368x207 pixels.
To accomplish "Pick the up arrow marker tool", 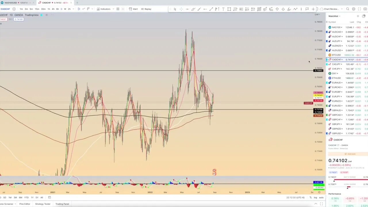I will tap(283, 9).
